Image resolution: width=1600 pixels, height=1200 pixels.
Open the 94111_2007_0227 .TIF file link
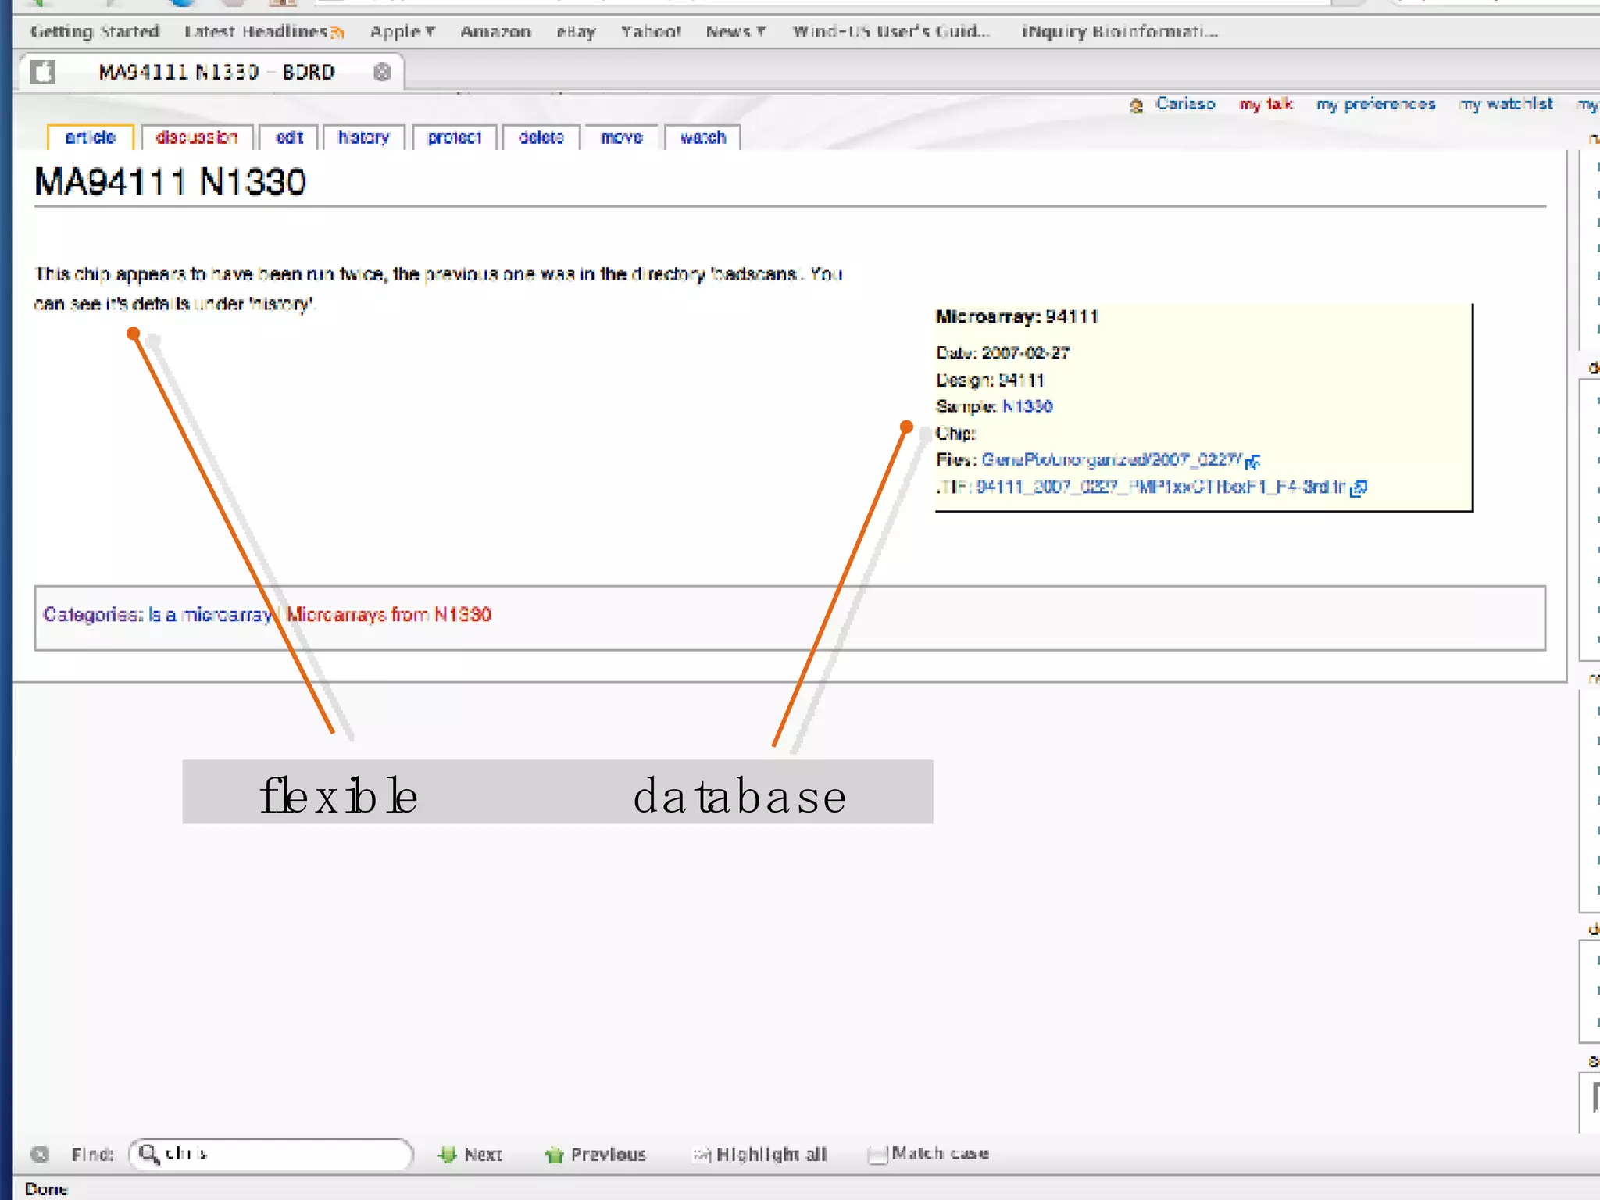pos(1160,487)
